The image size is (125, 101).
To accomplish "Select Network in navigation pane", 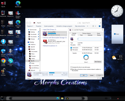I will pyautogui.click(x=33, y=70).
